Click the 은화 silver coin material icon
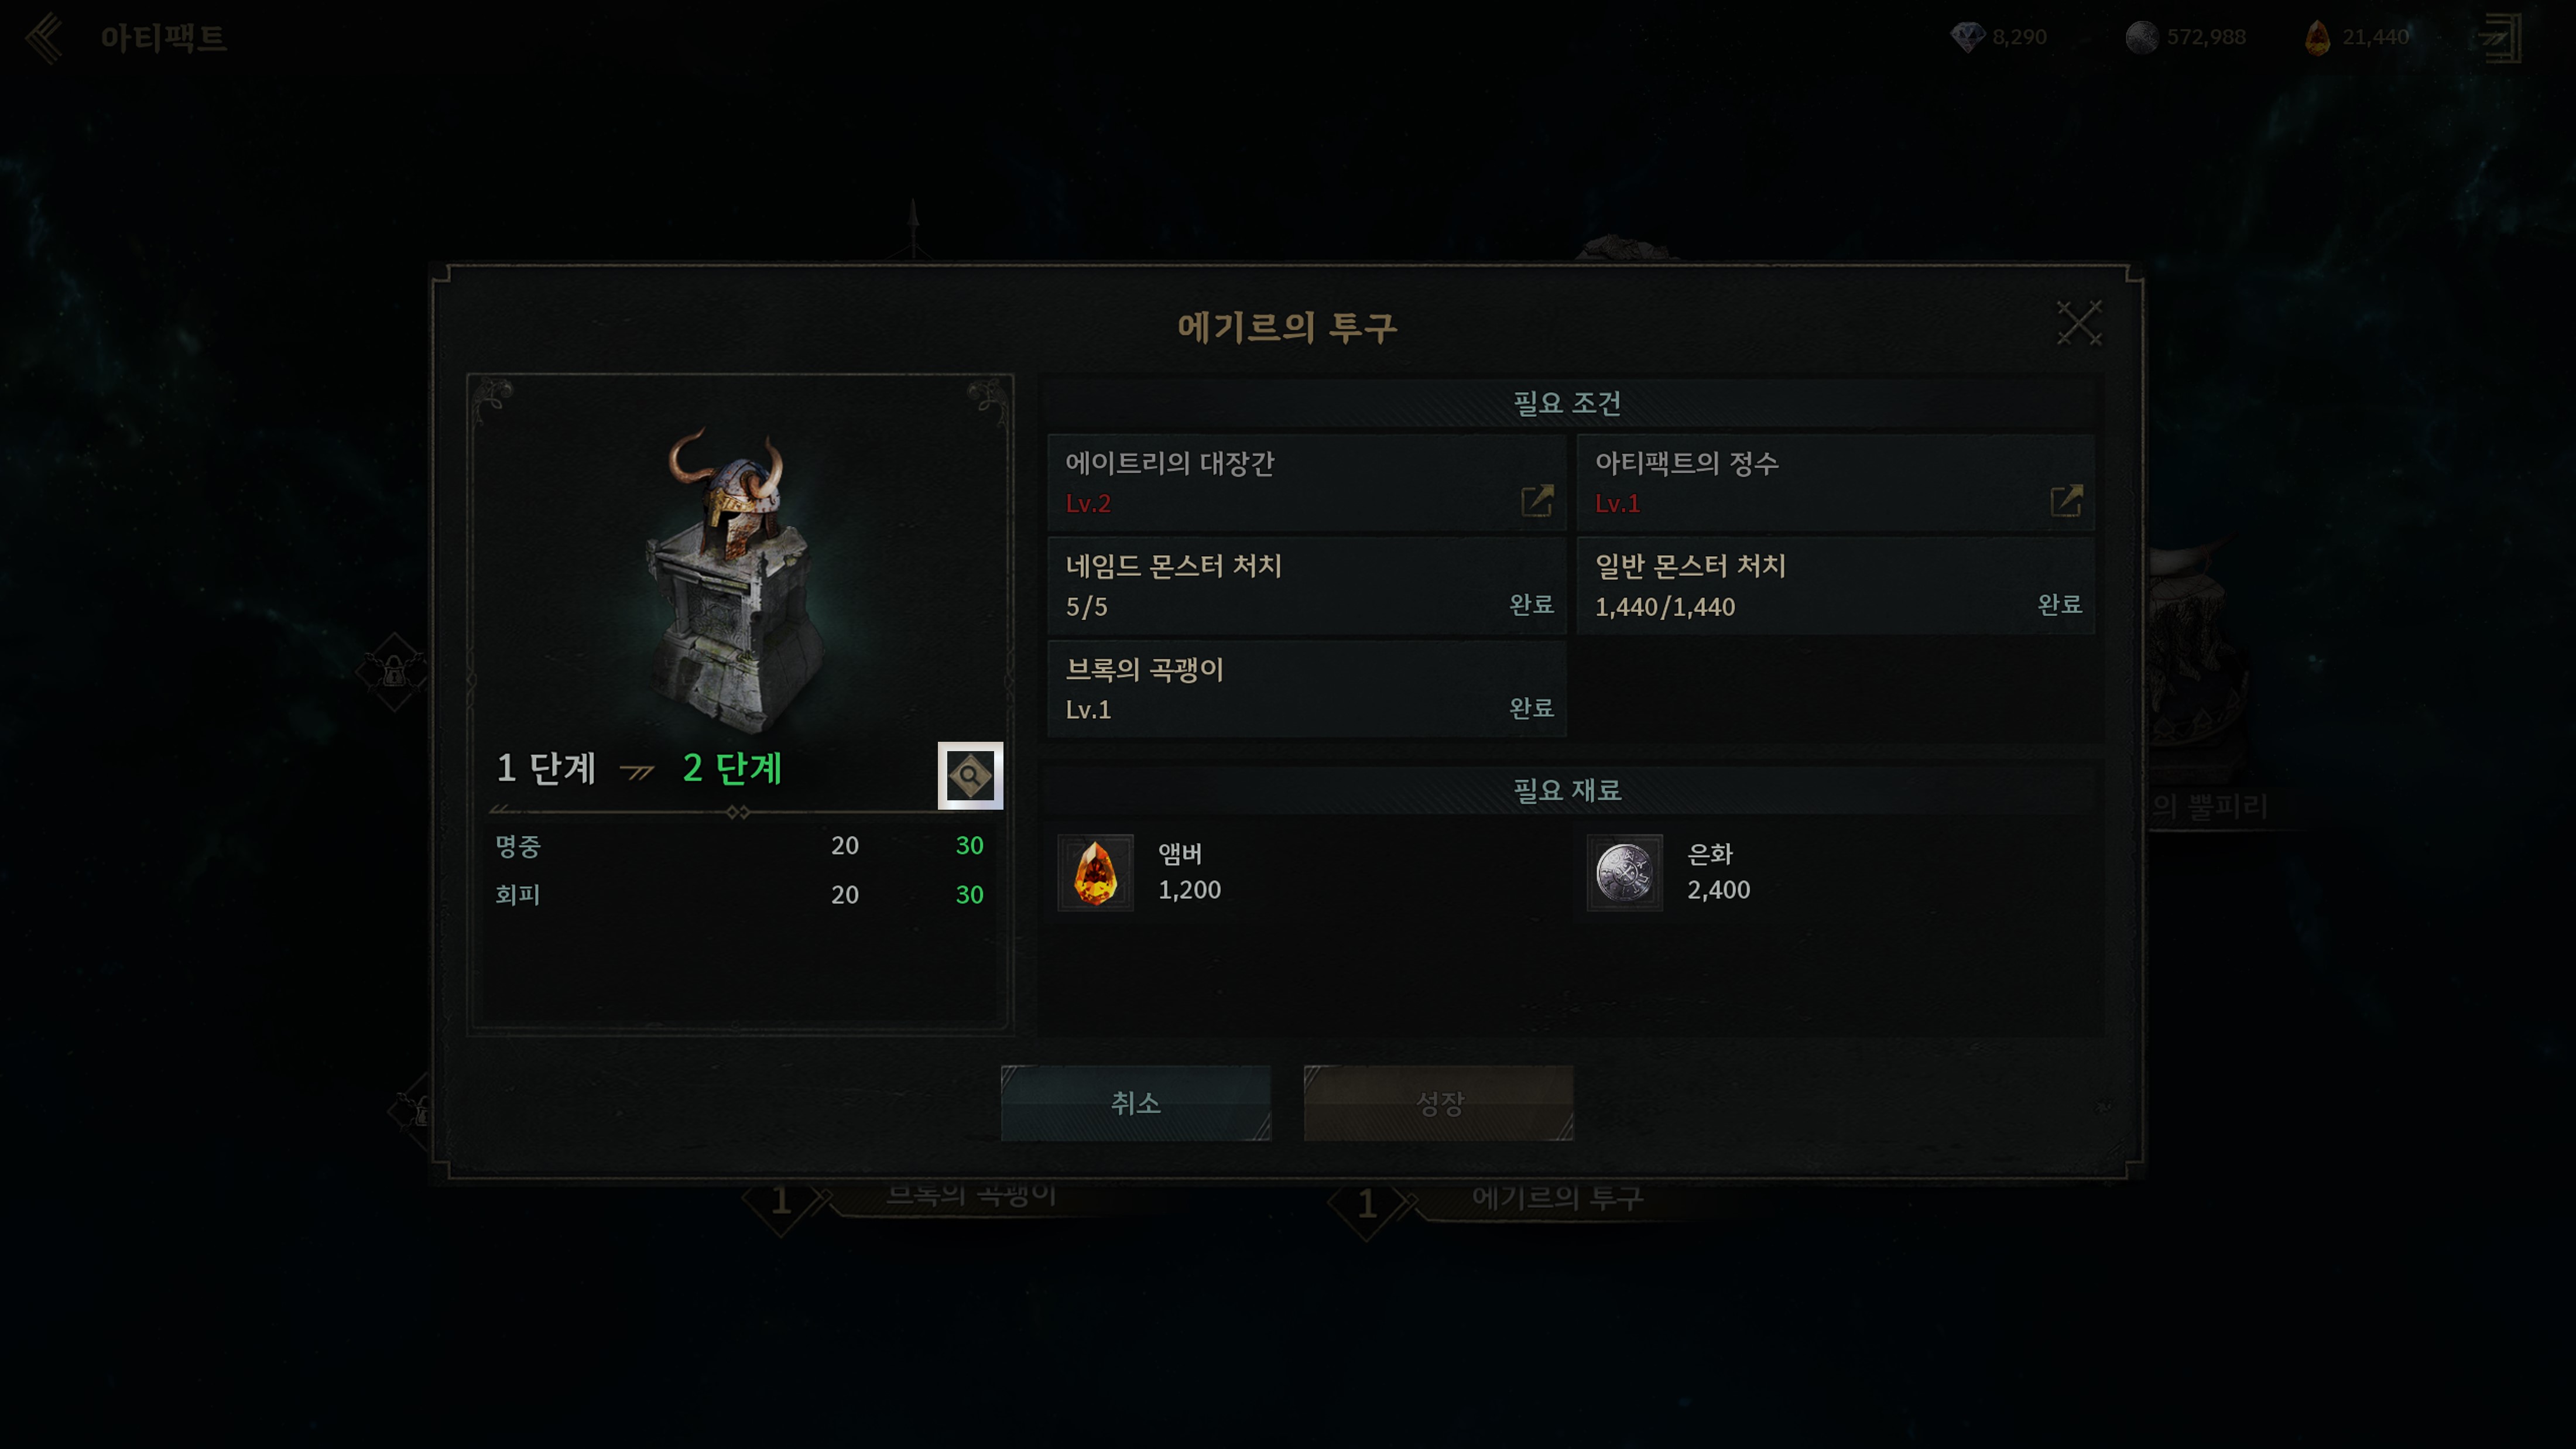This screenshot has height=1449, width=2576. click(1624, 872)
